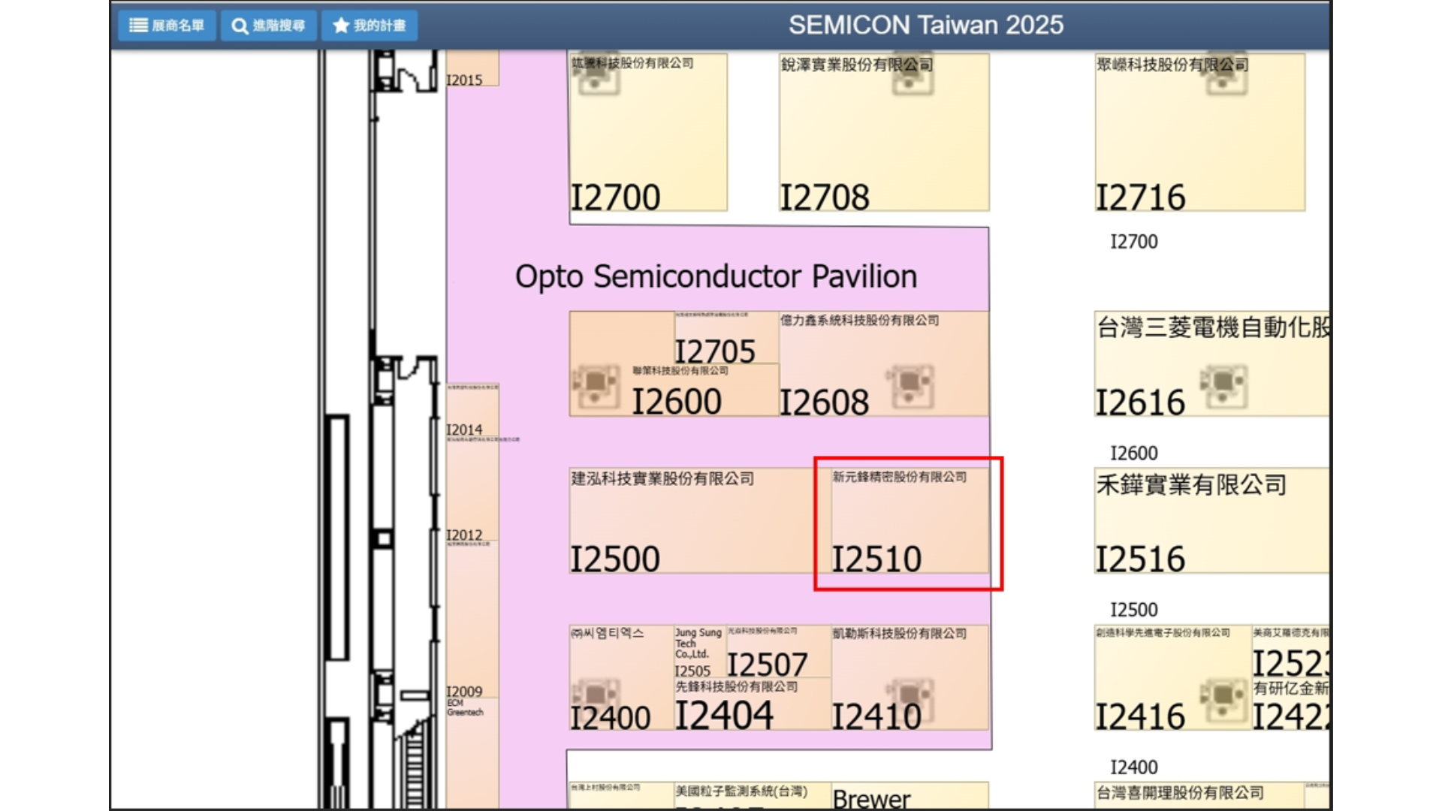Click the camera icon in booth I2400

pyautogui.click(x=596, y=699)
